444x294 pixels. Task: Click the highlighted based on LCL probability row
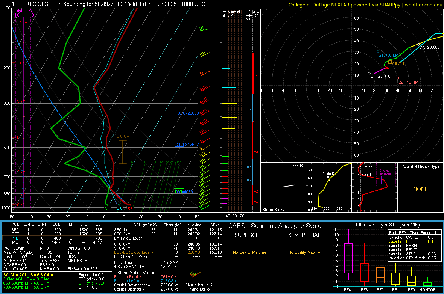pyautogui.click(x=411, y=242)
